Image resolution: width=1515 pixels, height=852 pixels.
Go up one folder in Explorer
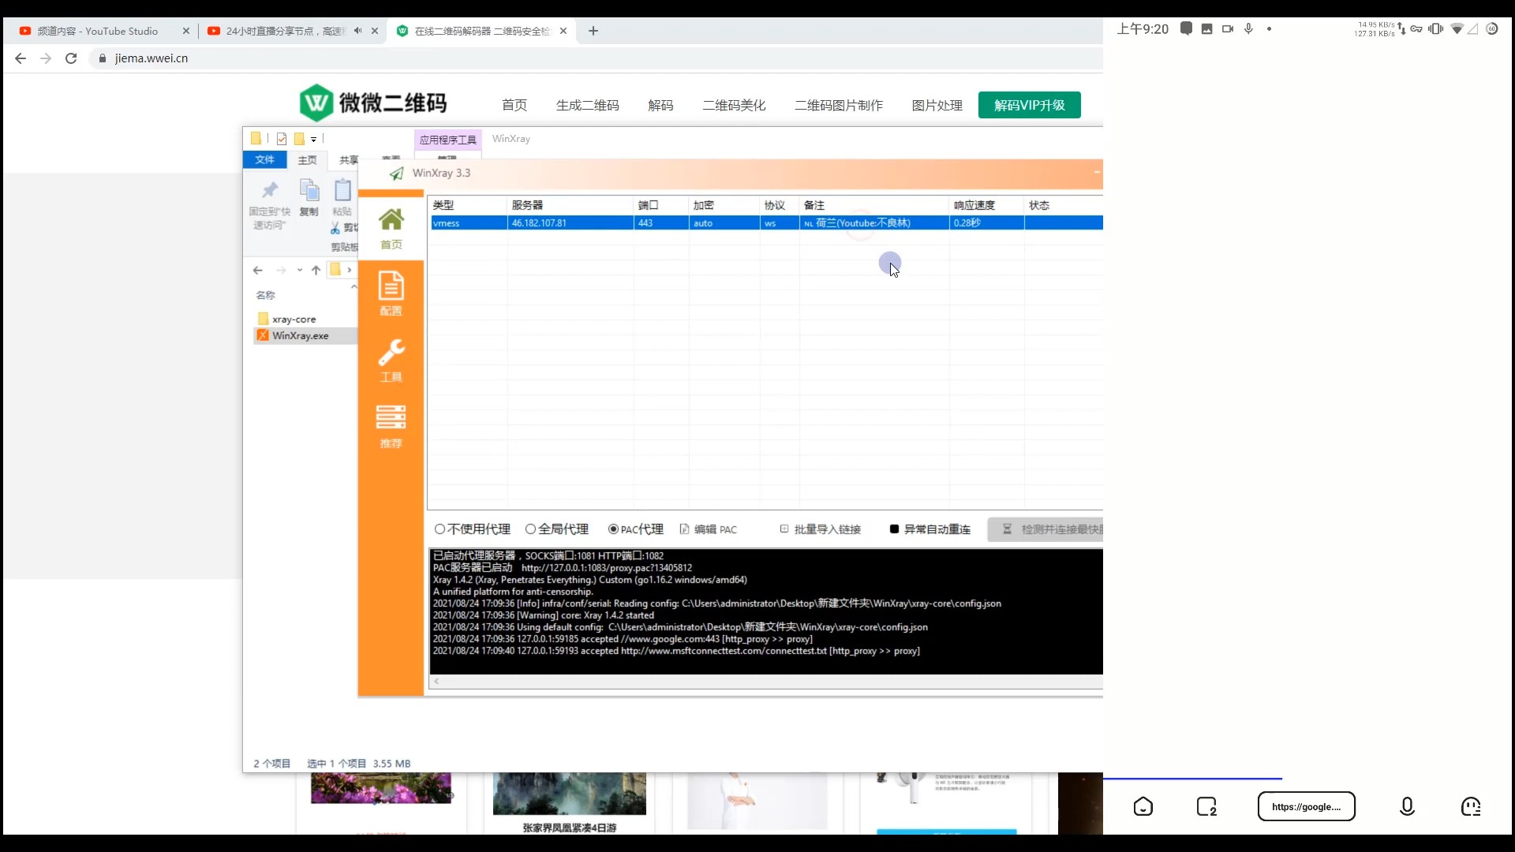pos(316,271)
